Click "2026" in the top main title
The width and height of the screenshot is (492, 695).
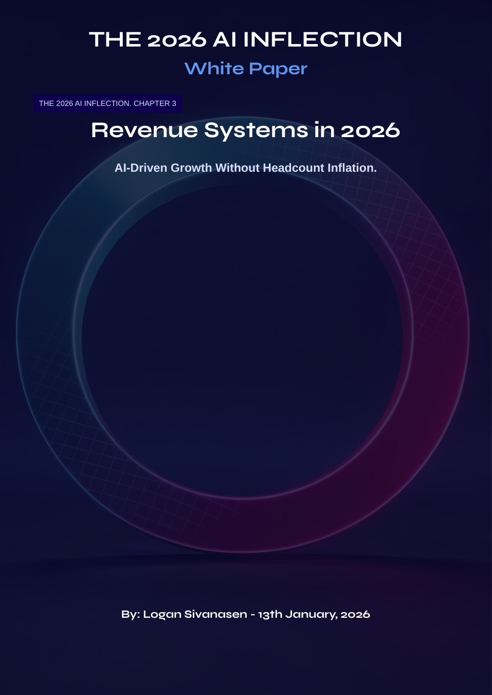[x=176, y=40]
